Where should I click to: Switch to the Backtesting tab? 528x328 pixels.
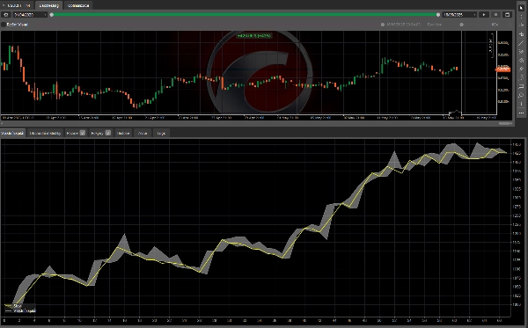48,5
